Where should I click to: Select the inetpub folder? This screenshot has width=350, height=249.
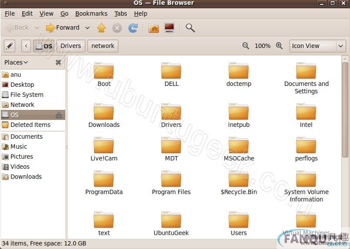(x=239, y=116)
